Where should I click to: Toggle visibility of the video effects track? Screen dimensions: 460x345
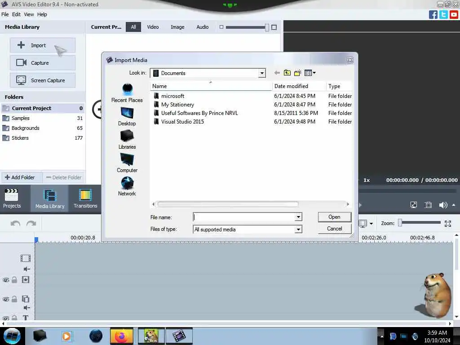(x=6, y=280)
